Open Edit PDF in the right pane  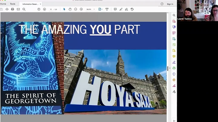(174, 39)
